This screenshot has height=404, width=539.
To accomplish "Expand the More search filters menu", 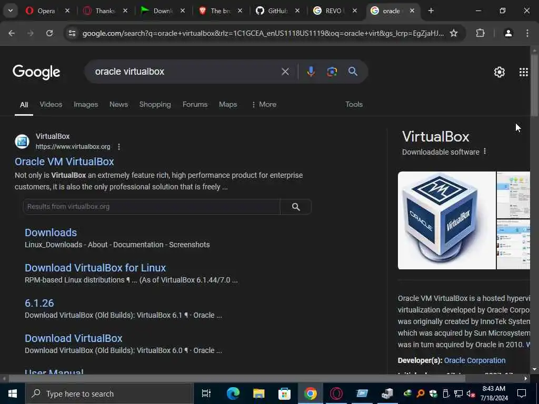I will 264,105.
